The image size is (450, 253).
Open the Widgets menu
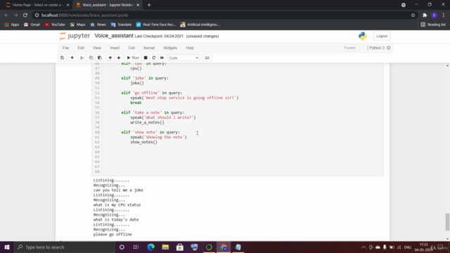(170, 48)
